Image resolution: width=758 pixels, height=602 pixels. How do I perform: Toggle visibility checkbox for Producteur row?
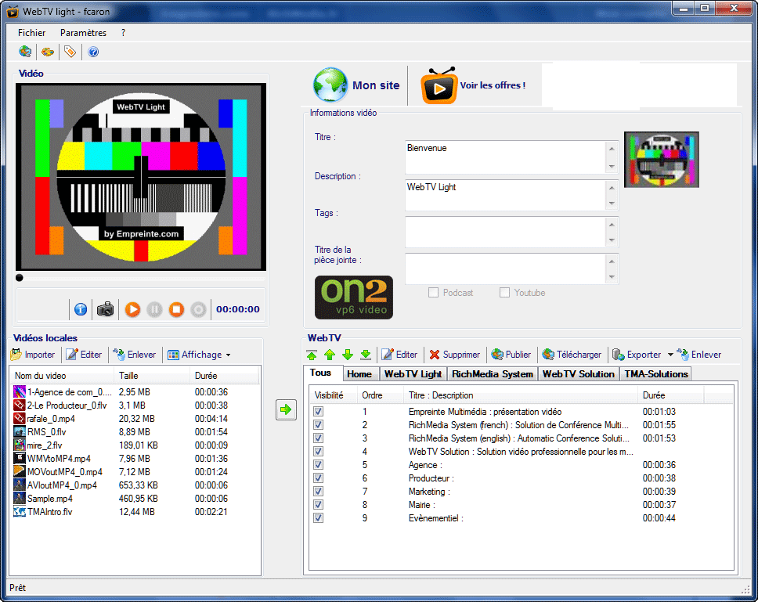click(x=319, y=478)
